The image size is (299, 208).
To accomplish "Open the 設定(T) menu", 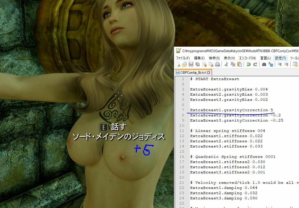I will 281,58.
